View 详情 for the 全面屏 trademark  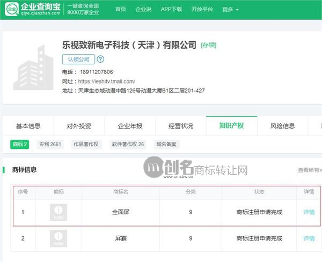[x=309, y=212]
